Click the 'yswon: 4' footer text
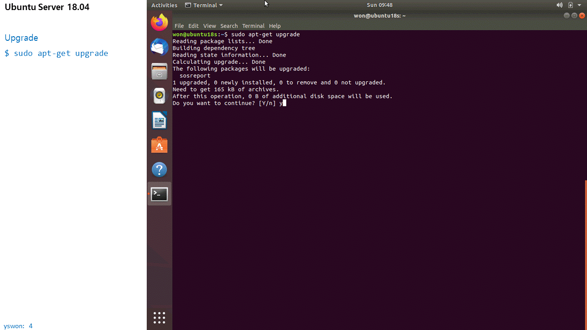This screenshot has width=587, height=330. (x=18, y=326)
